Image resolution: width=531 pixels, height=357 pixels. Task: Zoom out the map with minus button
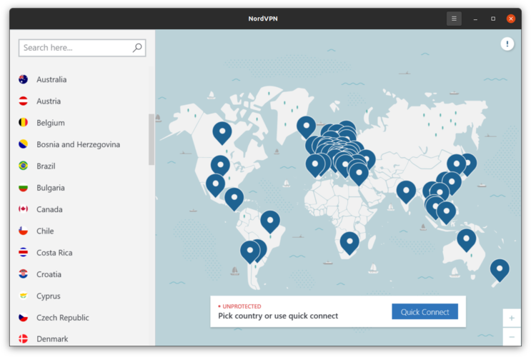[x=512, y=337]
